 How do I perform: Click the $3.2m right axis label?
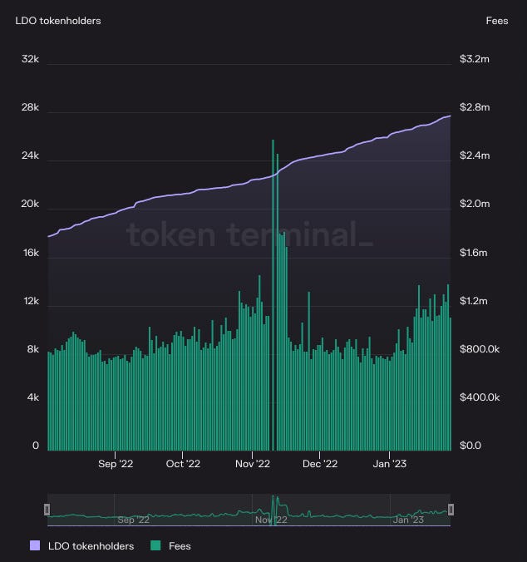tap(475, 59)
